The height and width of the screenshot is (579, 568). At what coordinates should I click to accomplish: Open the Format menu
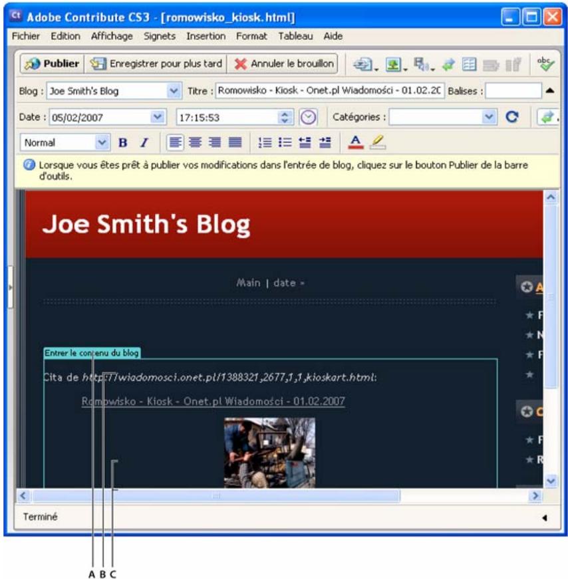click(251, 36)
